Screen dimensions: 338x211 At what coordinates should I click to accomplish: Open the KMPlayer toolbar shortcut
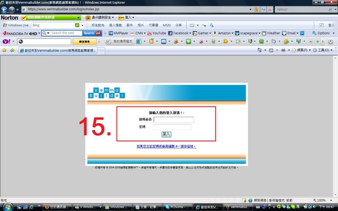click(118, 33)
